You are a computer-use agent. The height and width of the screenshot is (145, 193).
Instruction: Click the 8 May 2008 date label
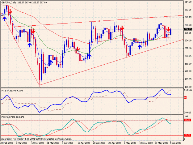pyautogui.click(x=130, y=143)
